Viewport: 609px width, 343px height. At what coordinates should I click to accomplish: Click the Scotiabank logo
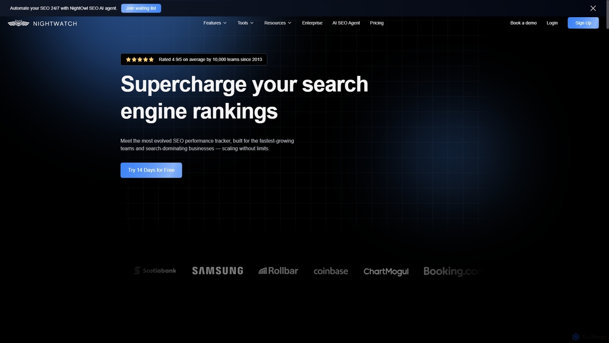[x=155, y=271]
